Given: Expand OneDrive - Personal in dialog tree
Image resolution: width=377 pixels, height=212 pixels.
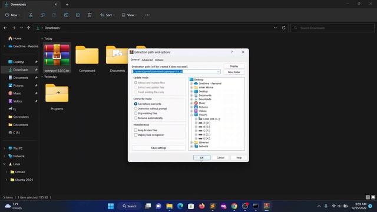Looking at the screenshot, I should 191,84.
